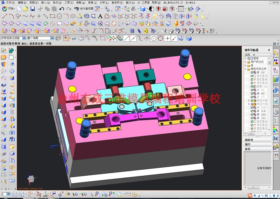Uncheck the 体 (19) feature checkbox
Viewport: 280px width, 199px height.
(x=252, y=111)
